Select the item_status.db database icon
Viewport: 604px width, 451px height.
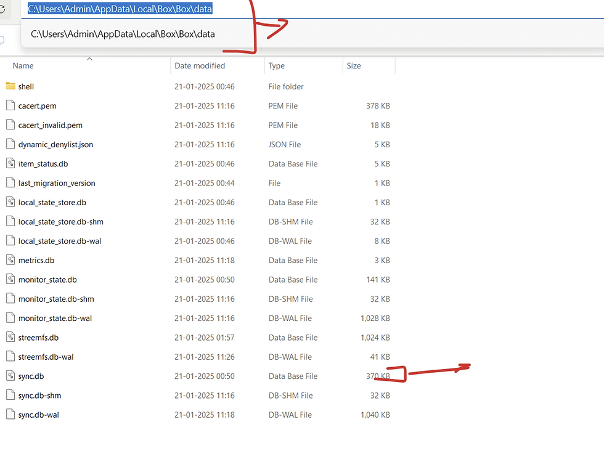[x=10, y=163]
